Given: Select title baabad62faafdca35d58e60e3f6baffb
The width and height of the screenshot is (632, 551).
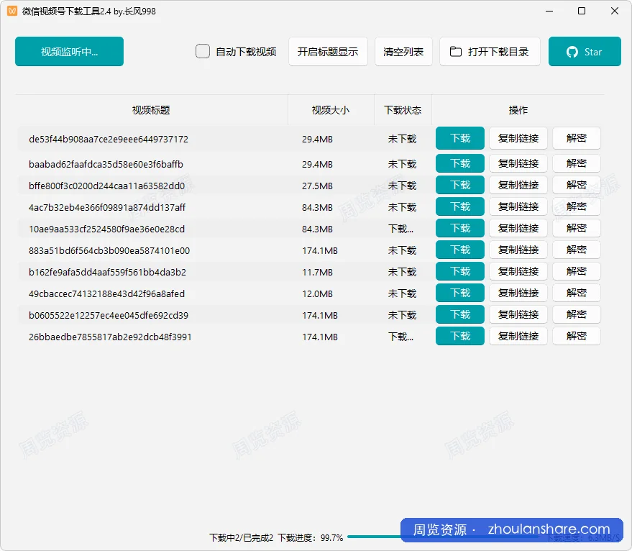Looking at the screenshot, I should click(x=106, y=164).
